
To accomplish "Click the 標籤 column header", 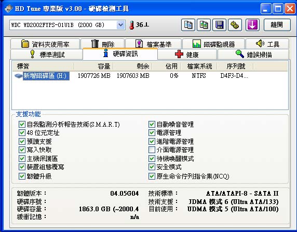I will coord(44,66).
